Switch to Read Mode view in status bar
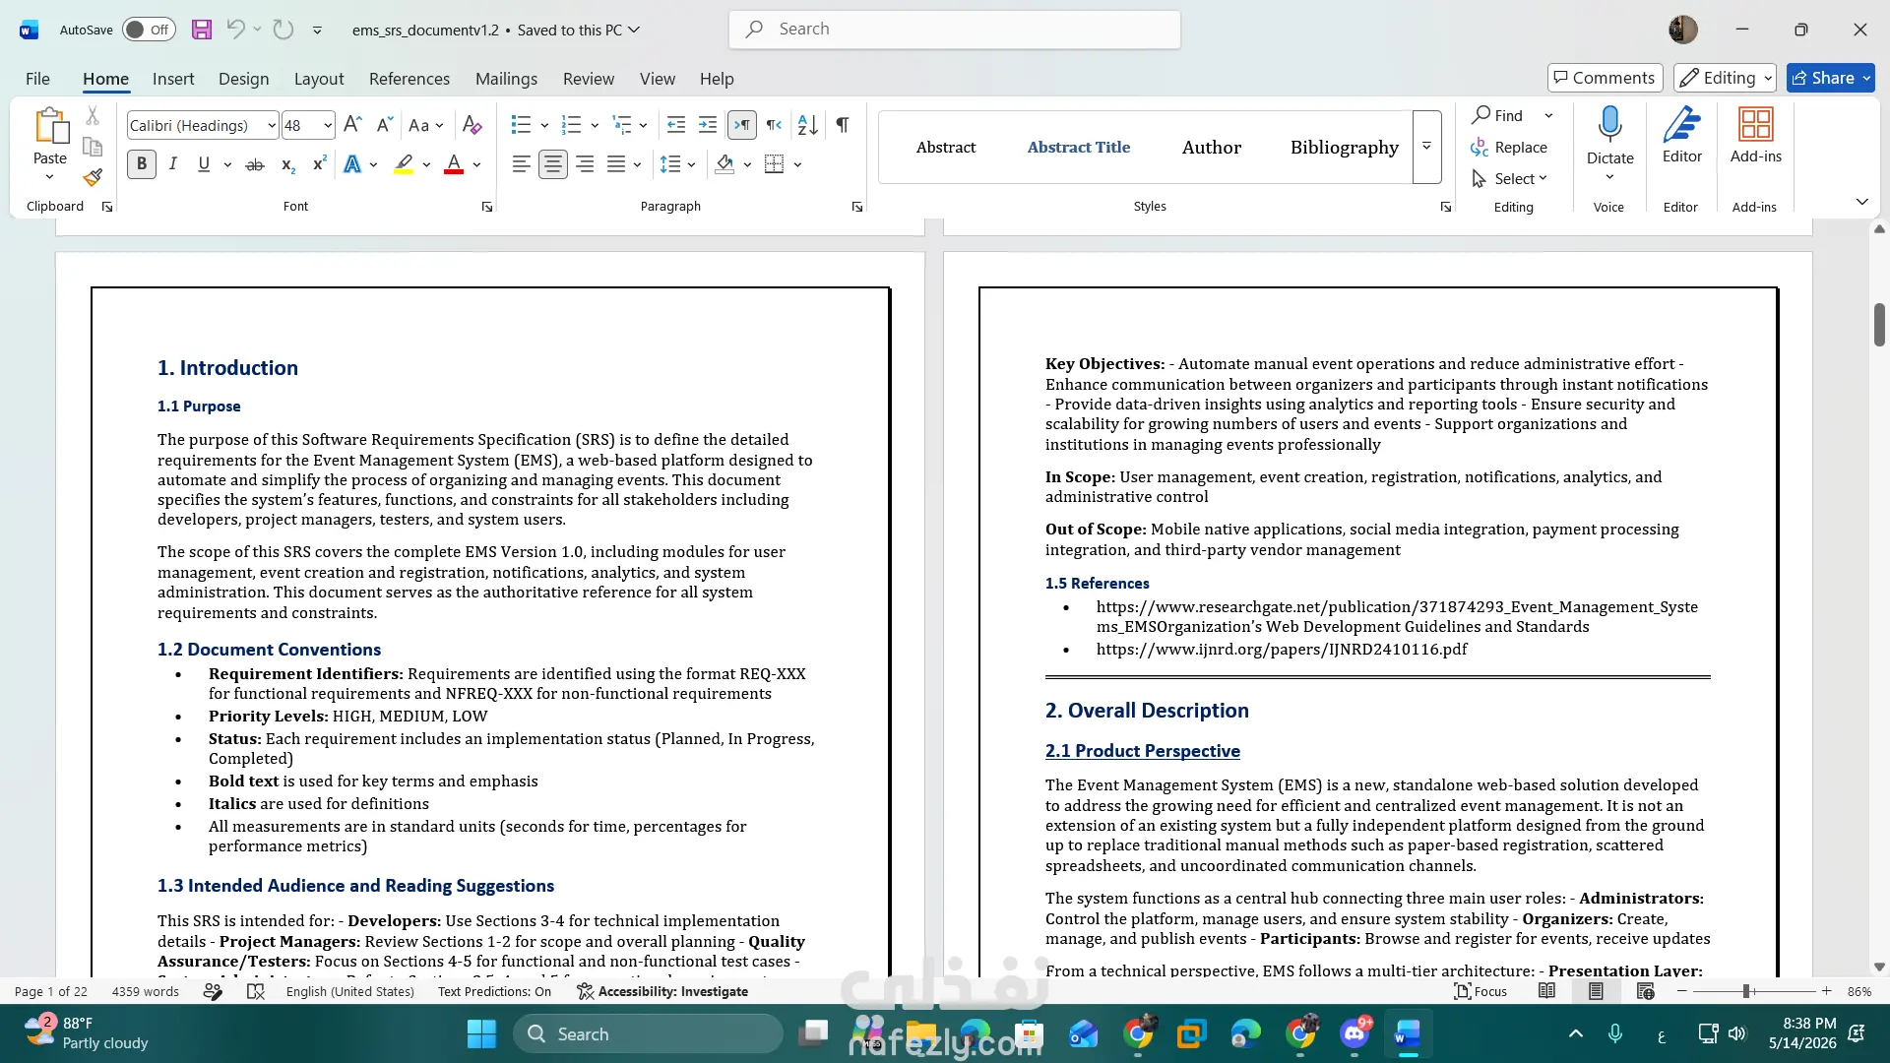Viewport: 1890px width, 1063px height. 1547,991
